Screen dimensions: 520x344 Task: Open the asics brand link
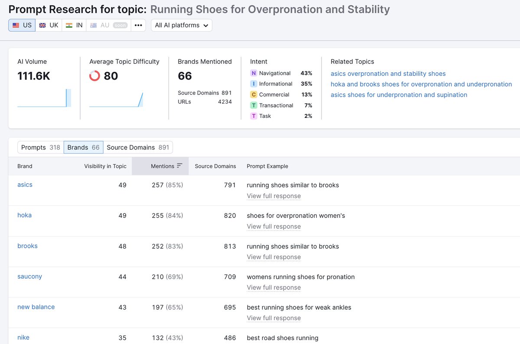point(25,184)
